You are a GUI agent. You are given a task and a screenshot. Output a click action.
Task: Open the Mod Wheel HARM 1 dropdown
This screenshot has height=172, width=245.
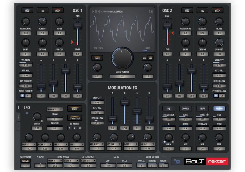point(55,161)
